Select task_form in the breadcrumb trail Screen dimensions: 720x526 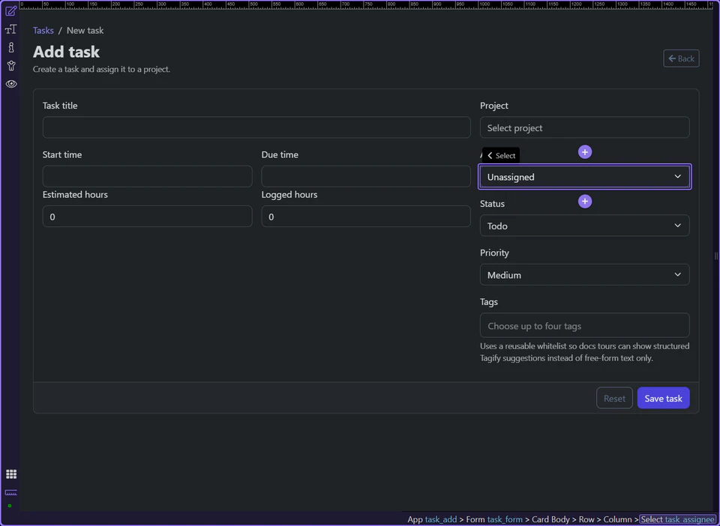coord(505,519)
